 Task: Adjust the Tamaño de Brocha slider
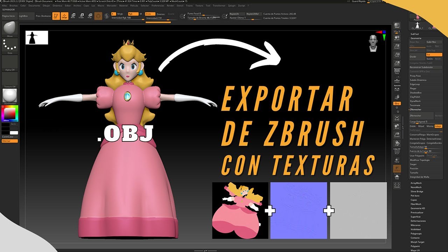203,17
